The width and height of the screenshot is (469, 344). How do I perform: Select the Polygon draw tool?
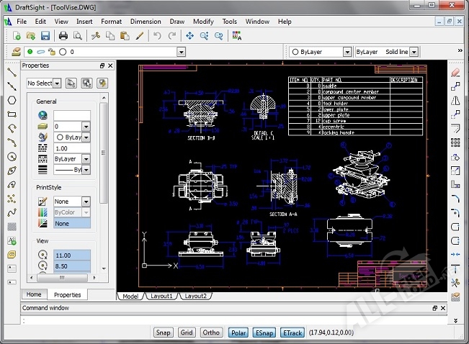12,100
